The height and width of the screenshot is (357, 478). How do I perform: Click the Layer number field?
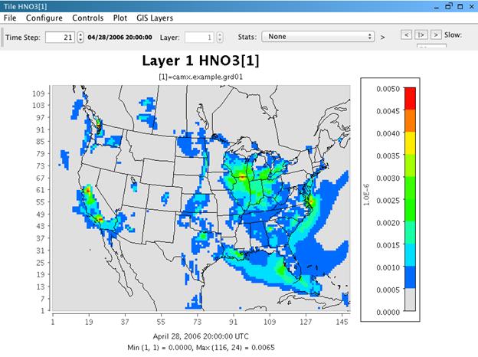199,38
